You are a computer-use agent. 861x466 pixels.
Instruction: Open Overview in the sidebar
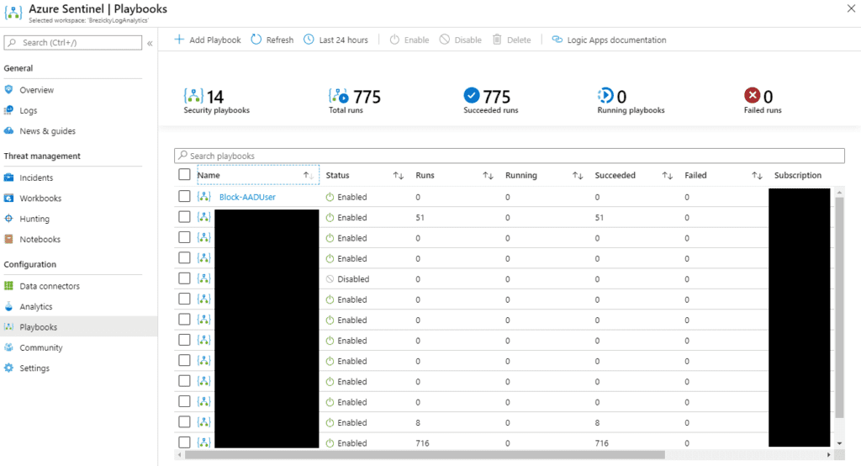(x=37, y=89)
